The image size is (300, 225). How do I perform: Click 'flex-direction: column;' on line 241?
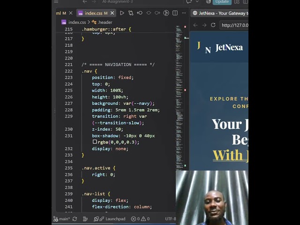[x=122, y=207]
